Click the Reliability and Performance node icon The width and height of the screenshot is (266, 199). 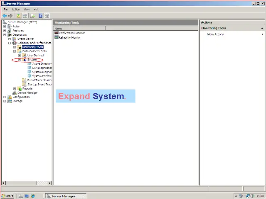coord(15,43)
